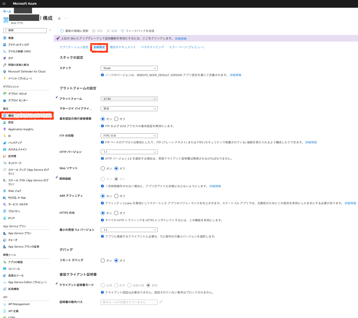Image resolution: width=358 pixels, height=318 pixels.
Task: Open the more options ellipsis
Action: point(66,19)
